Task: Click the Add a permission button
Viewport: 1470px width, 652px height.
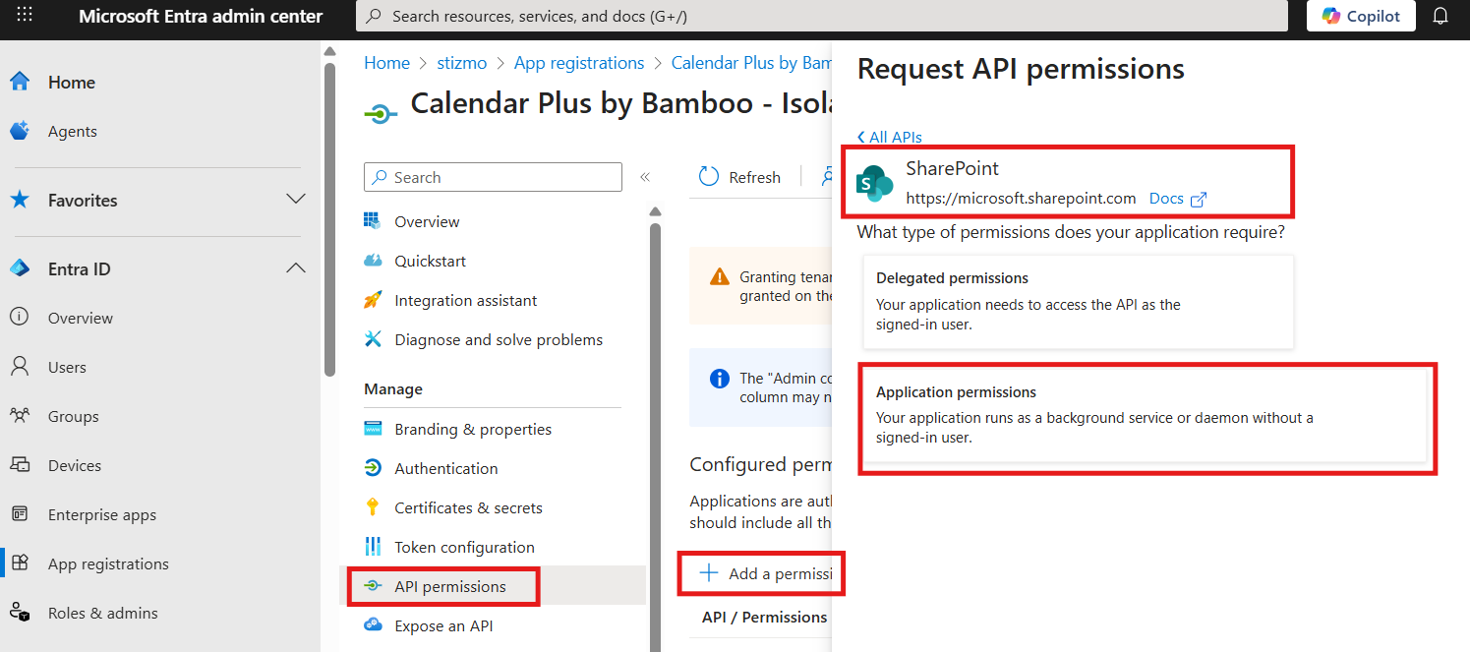Action: pyautogui.click(x=762, y=573)
